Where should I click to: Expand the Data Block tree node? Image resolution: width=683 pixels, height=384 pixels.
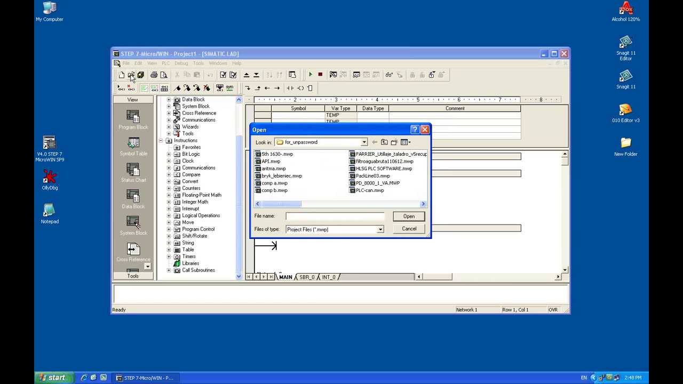point(169,100)
